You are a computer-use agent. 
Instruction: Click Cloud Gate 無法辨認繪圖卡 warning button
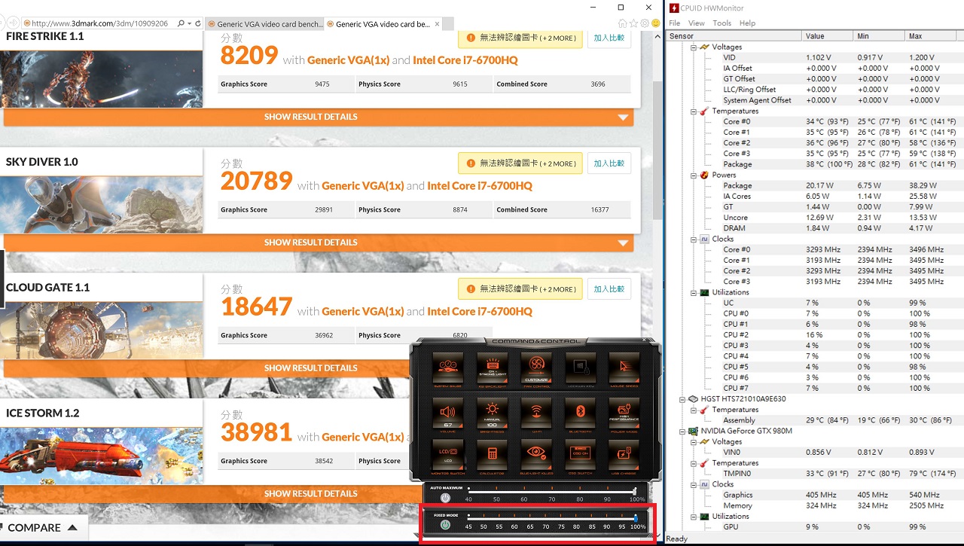(x=520, y=289)
